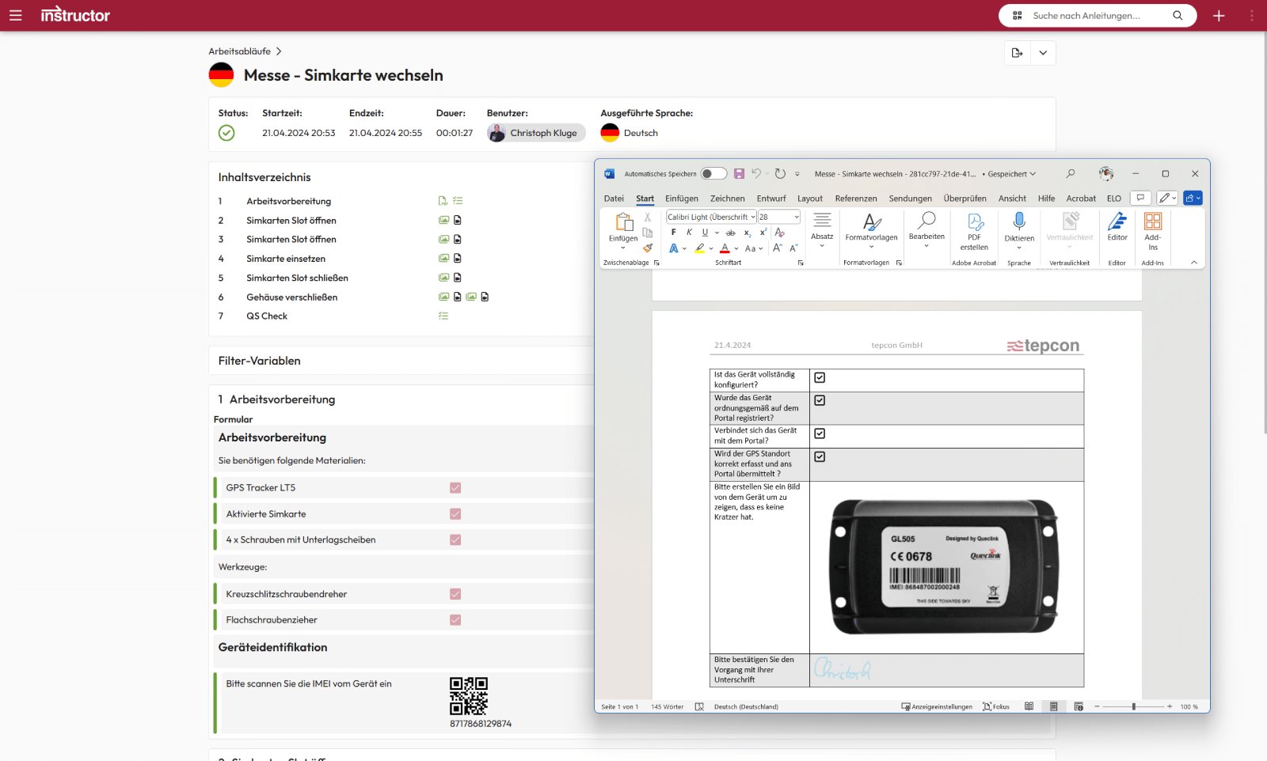
Task: Click the Christoph Kluge user chip
Action: [536, 133]
